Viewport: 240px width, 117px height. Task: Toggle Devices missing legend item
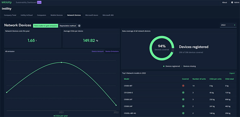188,66
